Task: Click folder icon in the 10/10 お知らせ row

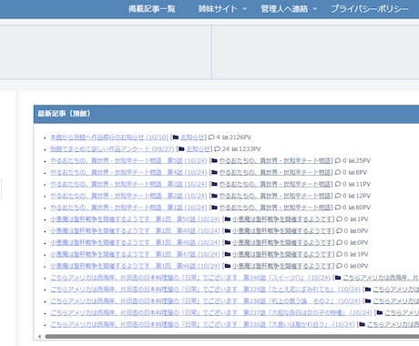Action: click(176, 137)
